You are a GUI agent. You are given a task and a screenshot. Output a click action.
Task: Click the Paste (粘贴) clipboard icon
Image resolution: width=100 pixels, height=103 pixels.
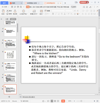[3, 11]
